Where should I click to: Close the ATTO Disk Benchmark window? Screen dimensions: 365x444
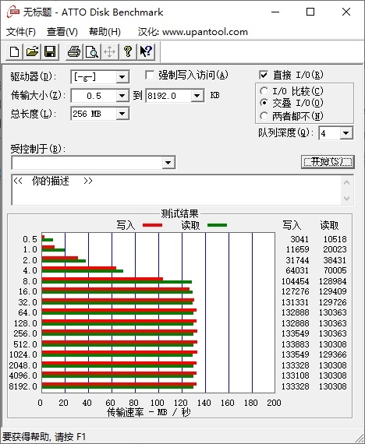(346, 12)
